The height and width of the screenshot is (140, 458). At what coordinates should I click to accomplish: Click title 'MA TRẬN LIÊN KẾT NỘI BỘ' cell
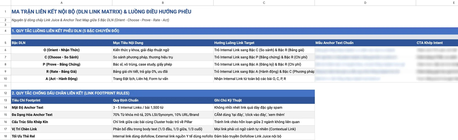click(101, 12)
